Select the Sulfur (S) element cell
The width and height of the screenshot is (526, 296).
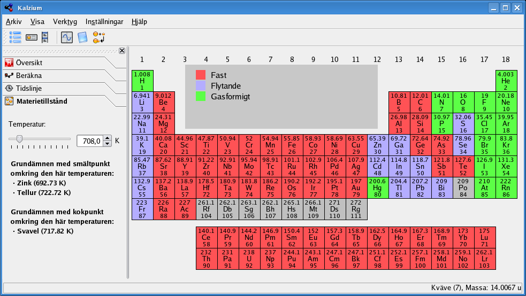coord(463,123)
